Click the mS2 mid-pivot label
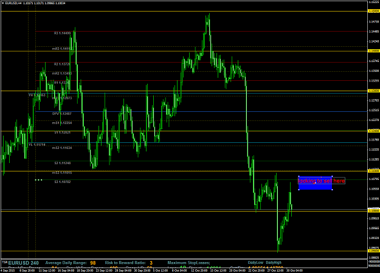380x273 pixels. click(62, 148)
